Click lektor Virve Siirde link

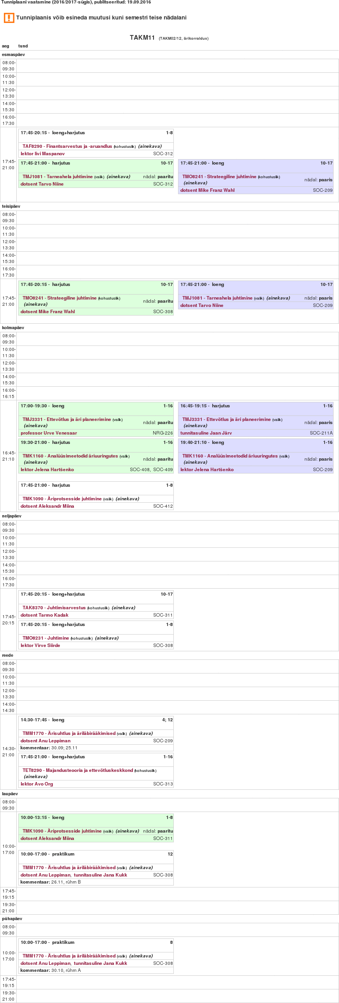tap(40, 645)
